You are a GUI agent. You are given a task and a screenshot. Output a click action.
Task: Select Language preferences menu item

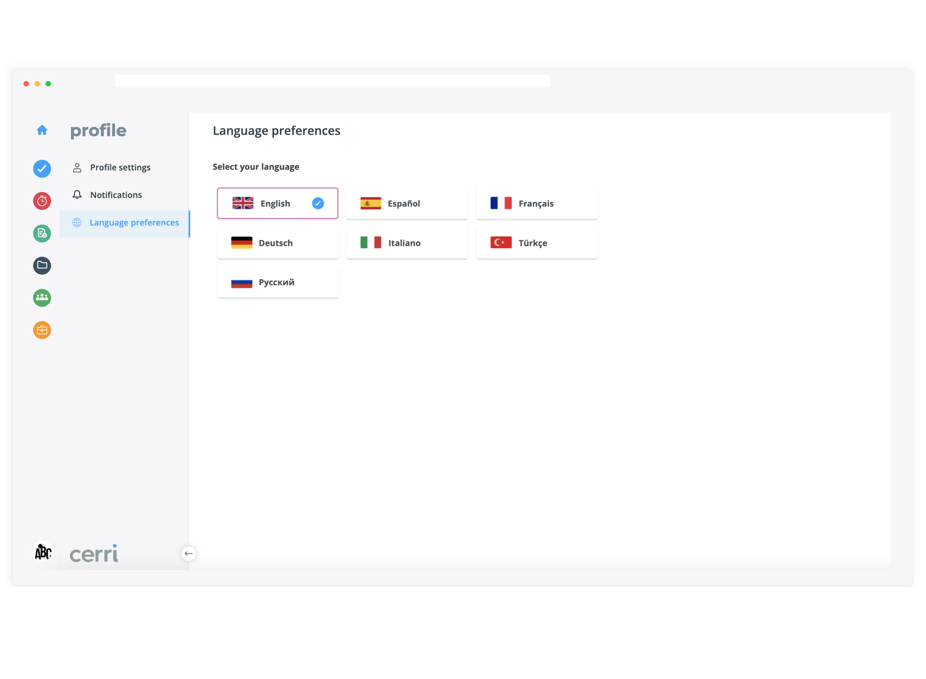(x=134, y=223)
